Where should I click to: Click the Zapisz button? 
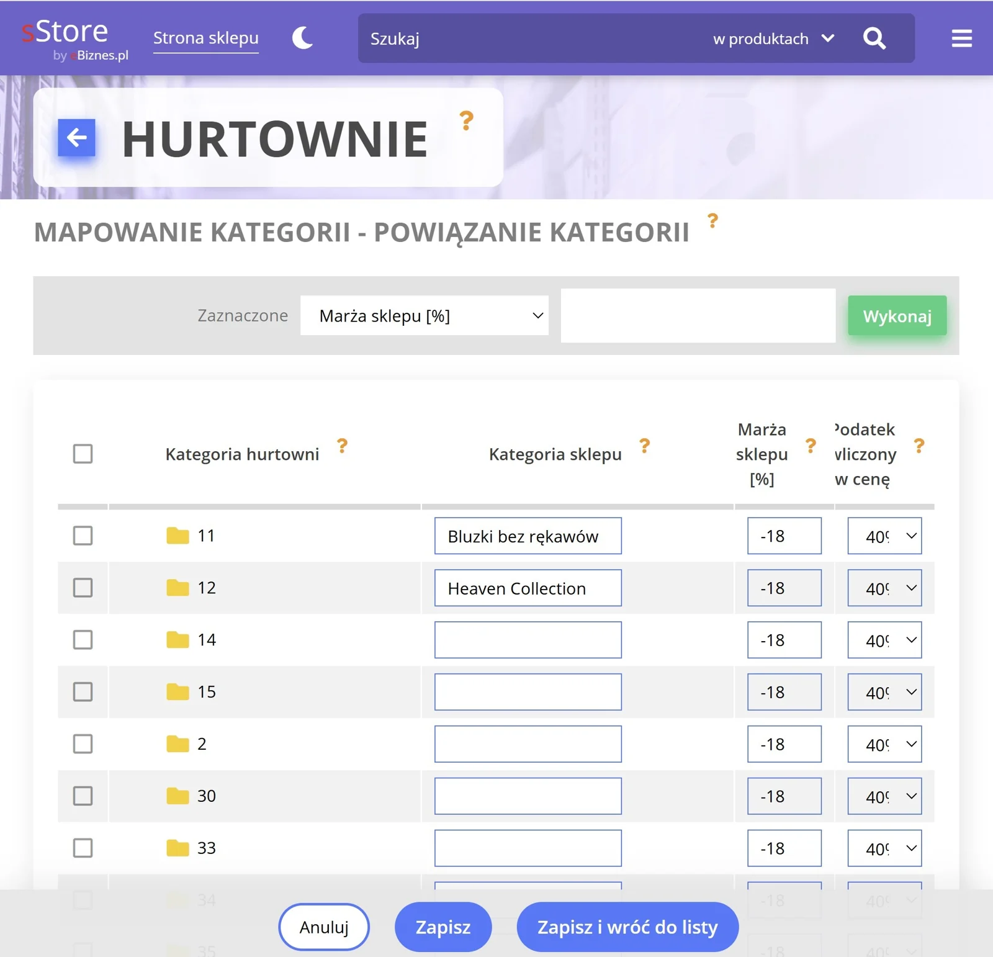(443, 927)
